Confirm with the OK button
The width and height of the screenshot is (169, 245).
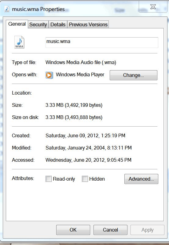coord(73,230)
